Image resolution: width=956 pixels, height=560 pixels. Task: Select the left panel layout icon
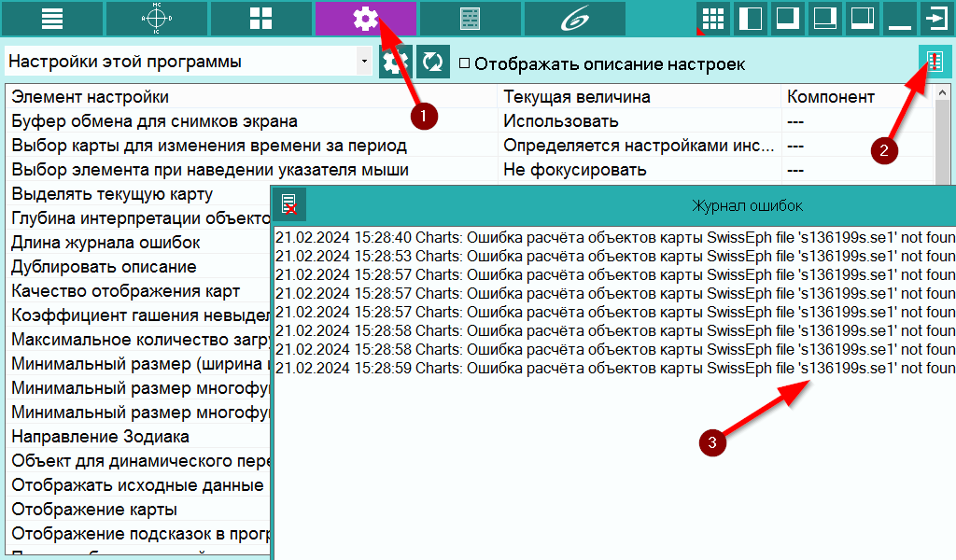750,19
